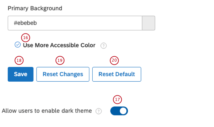This screenshot has width=214, height=127.
Task: Click the help icon beside Use More Accessible Color
Action: click(x=103, y=46)
